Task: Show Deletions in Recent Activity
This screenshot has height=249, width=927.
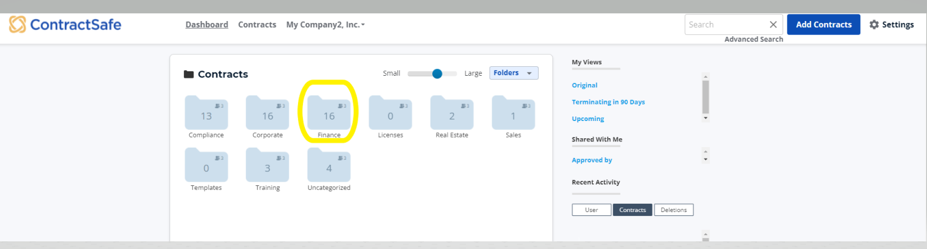Action: click(674, 210)
